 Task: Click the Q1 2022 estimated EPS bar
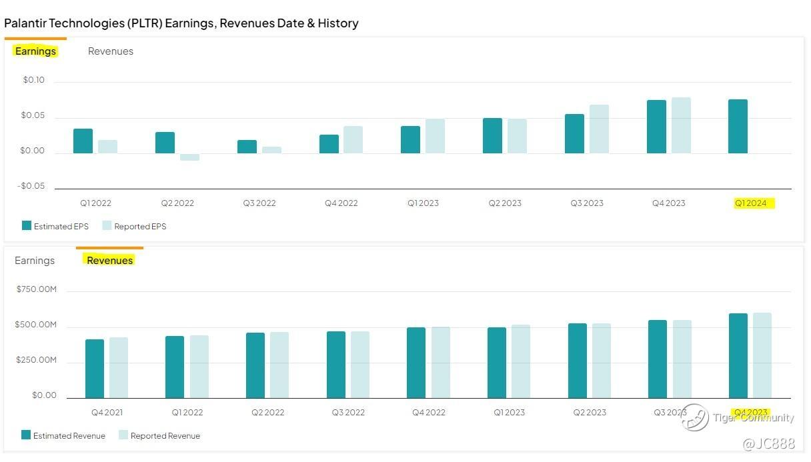(83, 141)
